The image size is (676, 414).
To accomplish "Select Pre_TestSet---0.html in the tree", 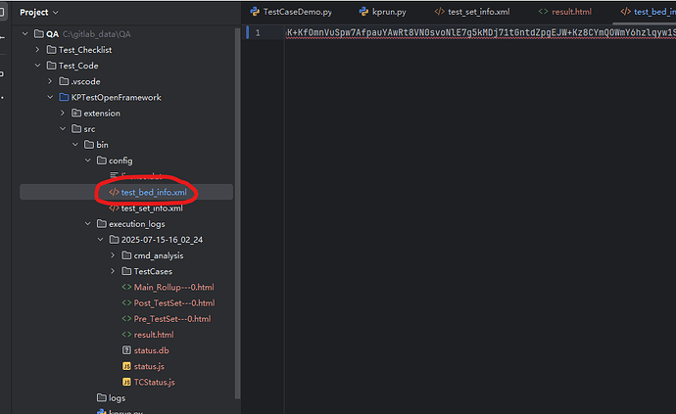I will (172, 319).
